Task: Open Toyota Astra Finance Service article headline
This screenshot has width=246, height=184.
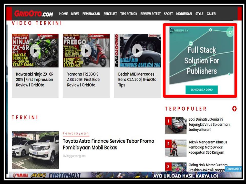Action: pyautogui.click(x=108, y=144)
